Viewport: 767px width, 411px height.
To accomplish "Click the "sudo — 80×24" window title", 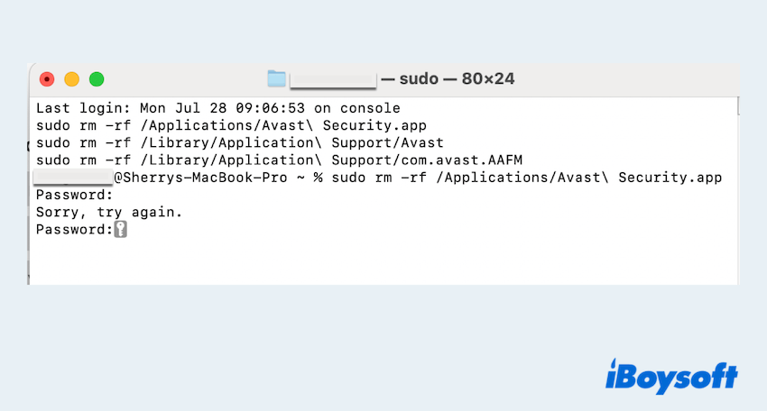I will click(448, 79).
